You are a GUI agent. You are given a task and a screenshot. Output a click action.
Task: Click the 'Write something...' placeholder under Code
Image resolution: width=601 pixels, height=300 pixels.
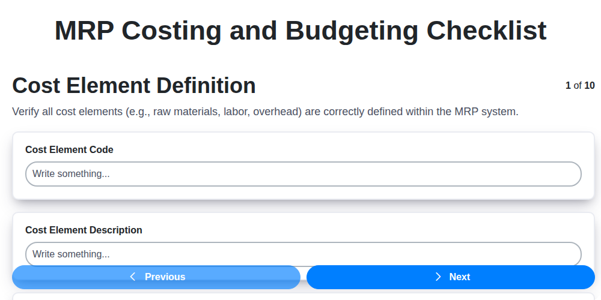71,174
